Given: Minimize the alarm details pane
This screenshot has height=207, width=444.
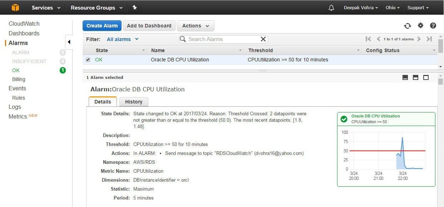Looking at the screenshot, I should [x=405, y=77].
